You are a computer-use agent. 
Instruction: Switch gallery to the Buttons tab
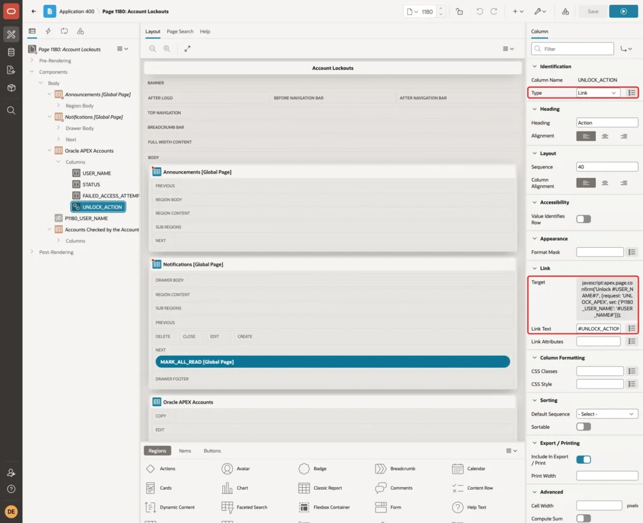coord(212,450)
